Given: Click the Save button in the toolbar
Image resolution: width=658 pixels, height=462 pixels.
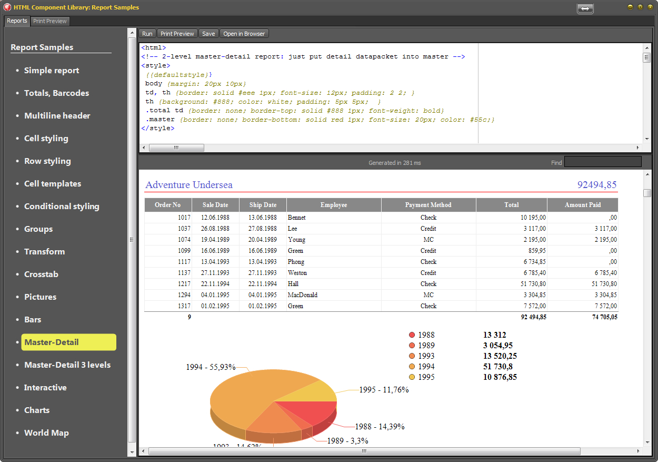Looking at the screenshot, I should [x=208, y=34].
